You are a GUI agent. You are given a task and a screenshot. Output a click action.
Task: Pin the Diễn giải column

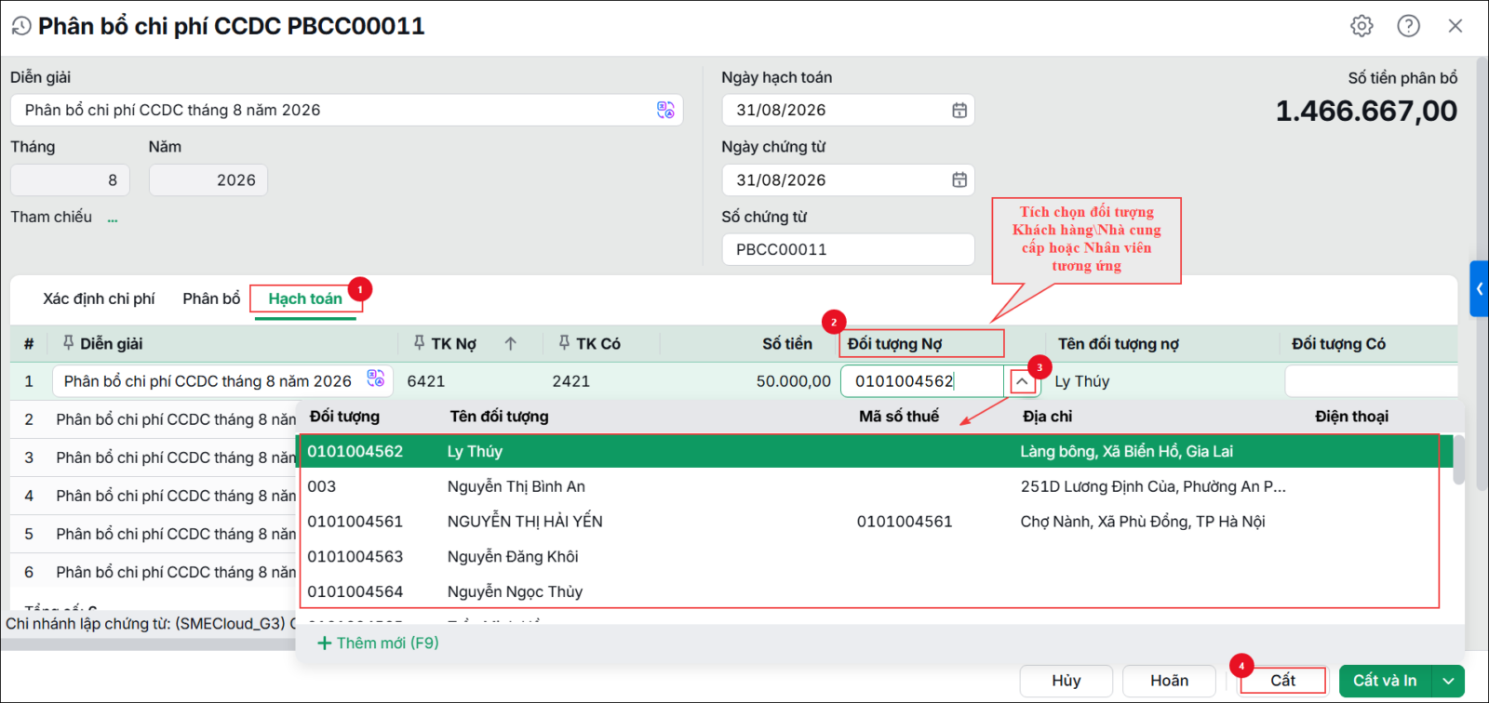68,343
